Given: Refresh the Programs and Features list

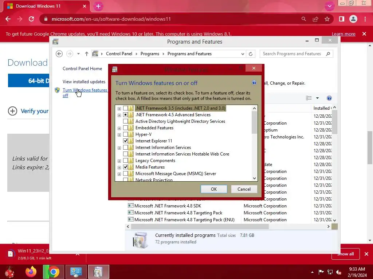Looking at the screenshot, I should tap(251, 54).
